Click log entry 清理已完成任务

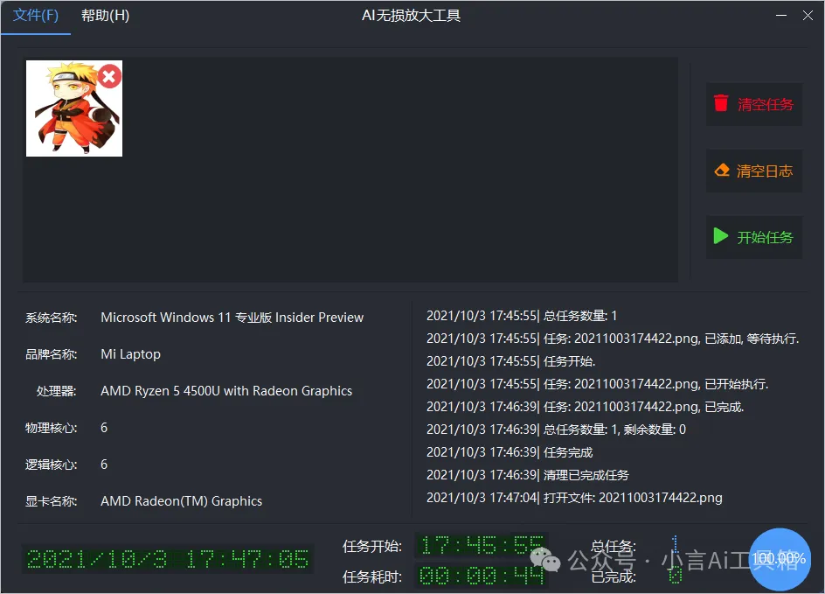[x=528, y=475]
